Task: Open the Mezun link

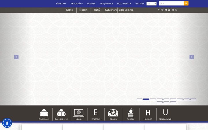Action: [x=83, y=10]
